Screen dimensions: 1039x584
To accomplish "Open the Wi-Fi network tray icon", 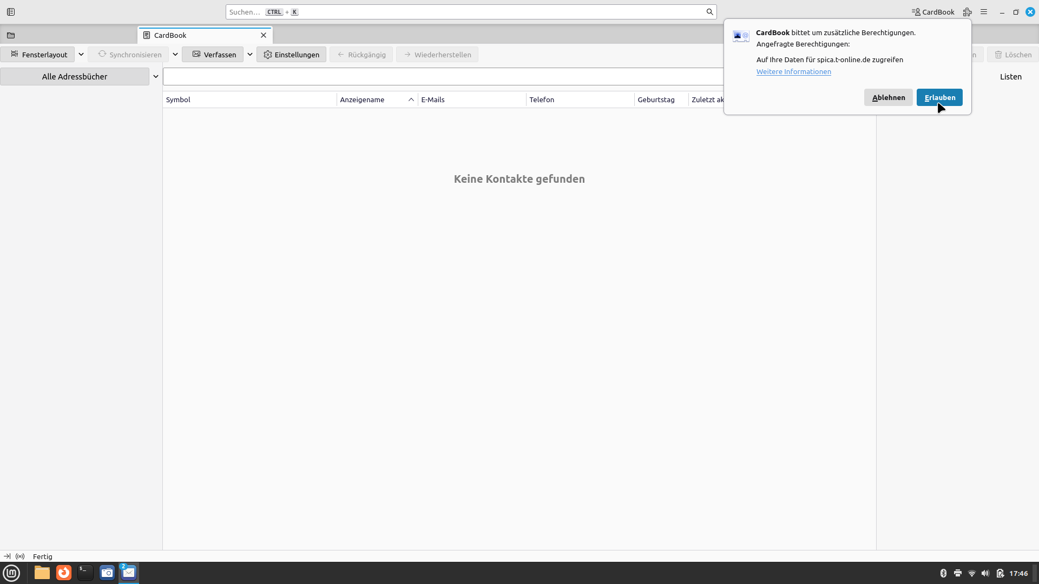I will pyautogui.click(x=971, y=573).
